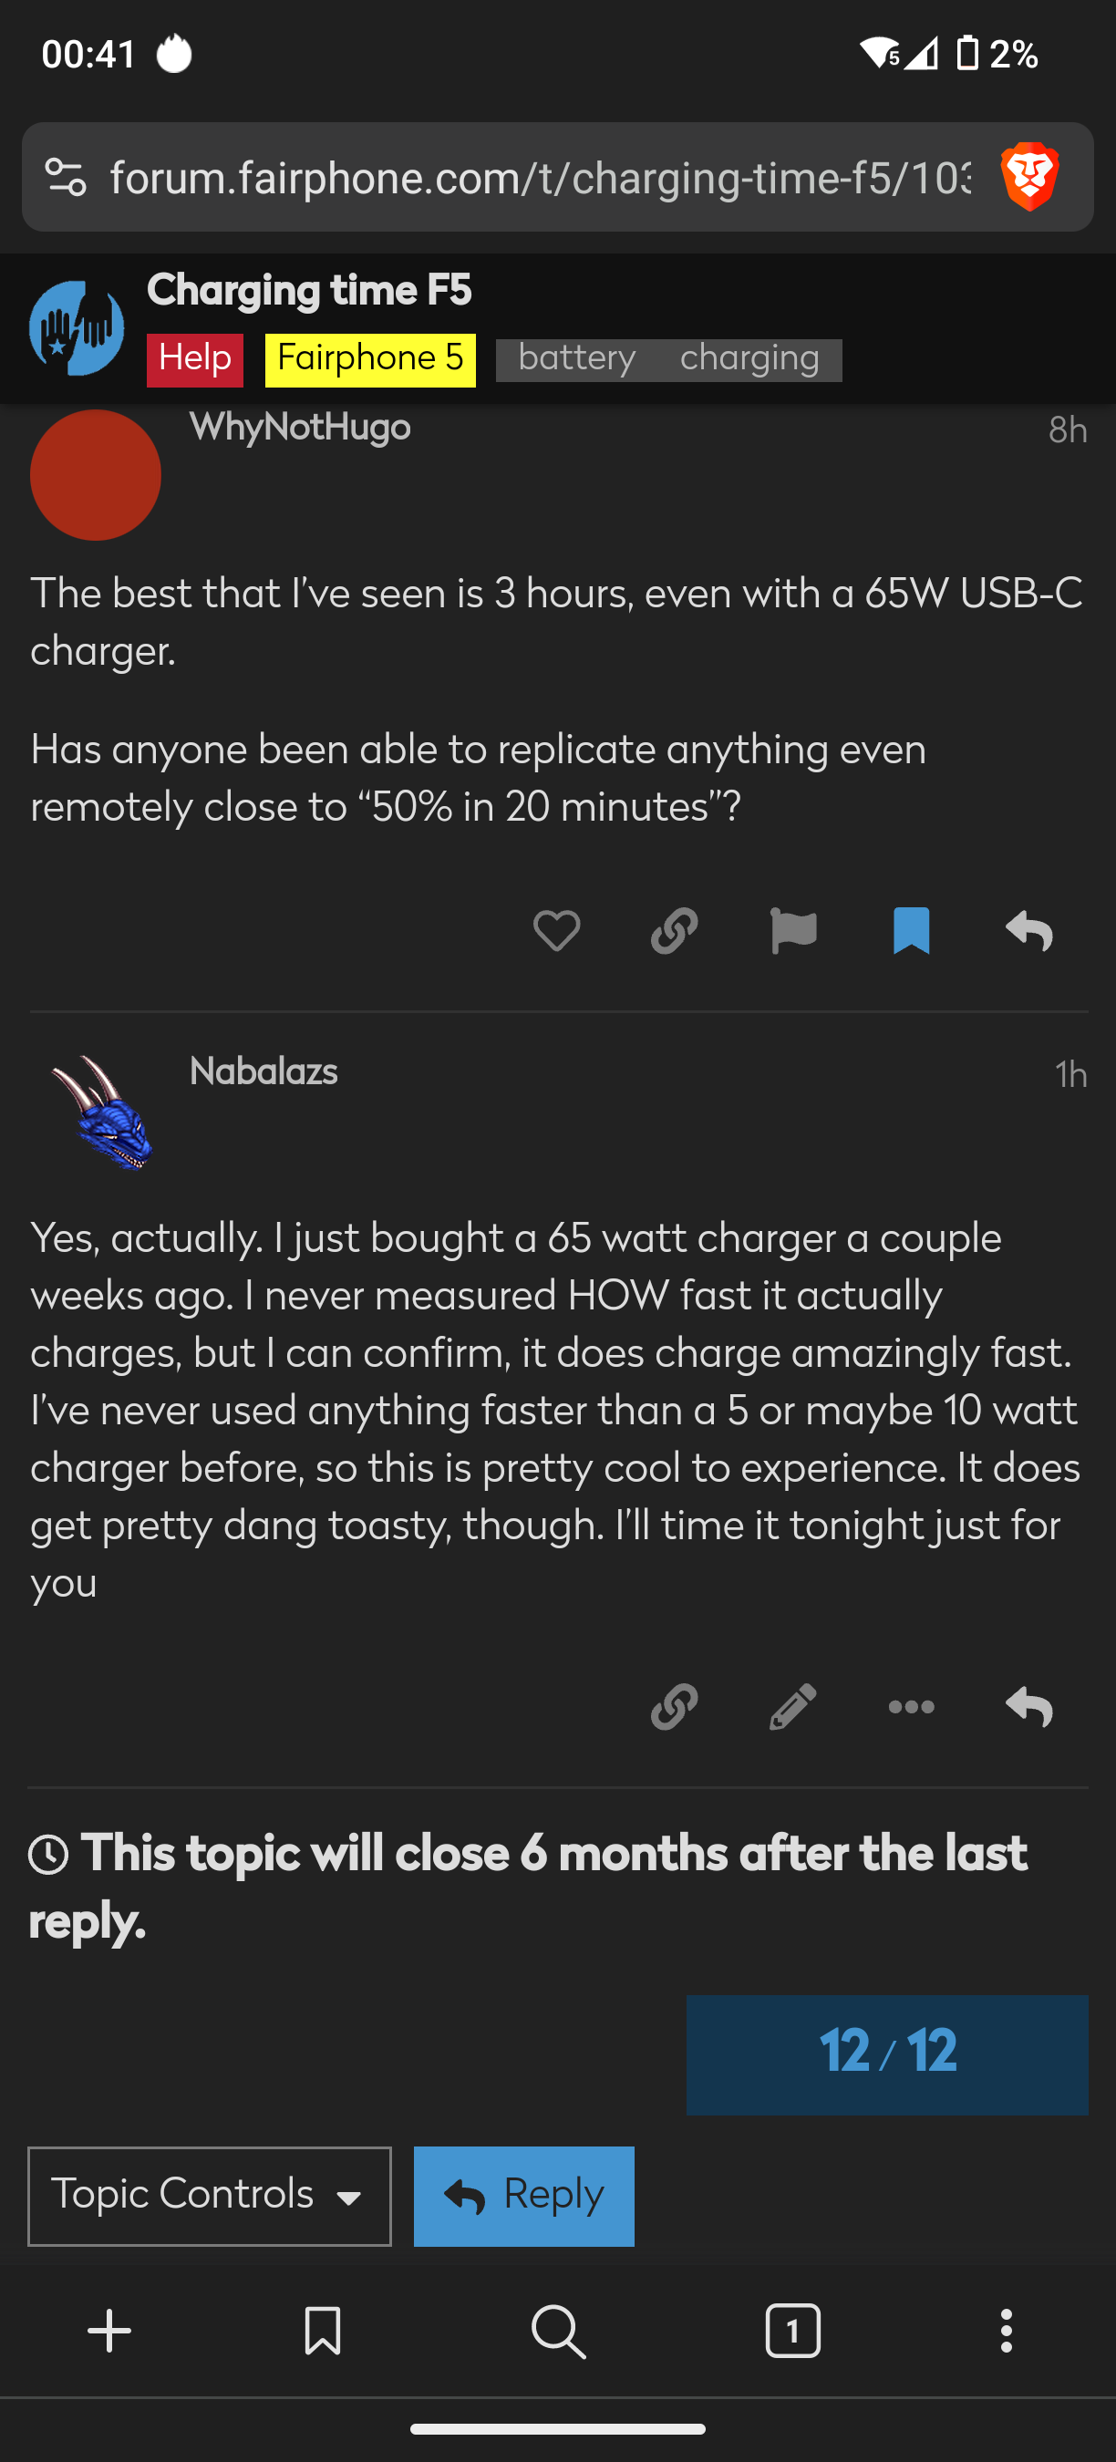Copy link to WhyNotHugo's post
1116x2462 pixels.
click(x=674, y=930)
